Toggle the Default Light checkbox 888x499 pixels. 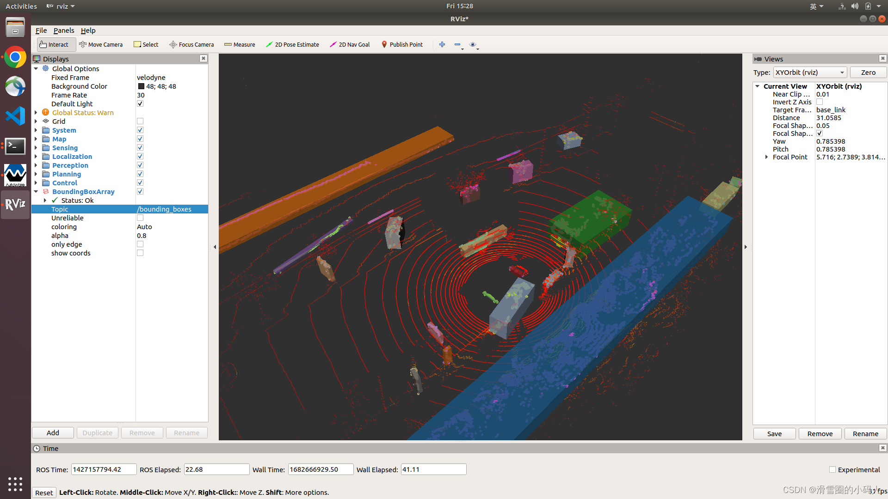pyautogui.click(x=140, y=103)
